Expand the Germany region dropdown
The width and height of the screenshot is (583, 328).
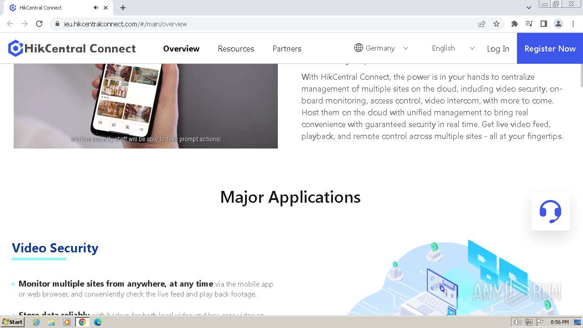pos(406,48)
